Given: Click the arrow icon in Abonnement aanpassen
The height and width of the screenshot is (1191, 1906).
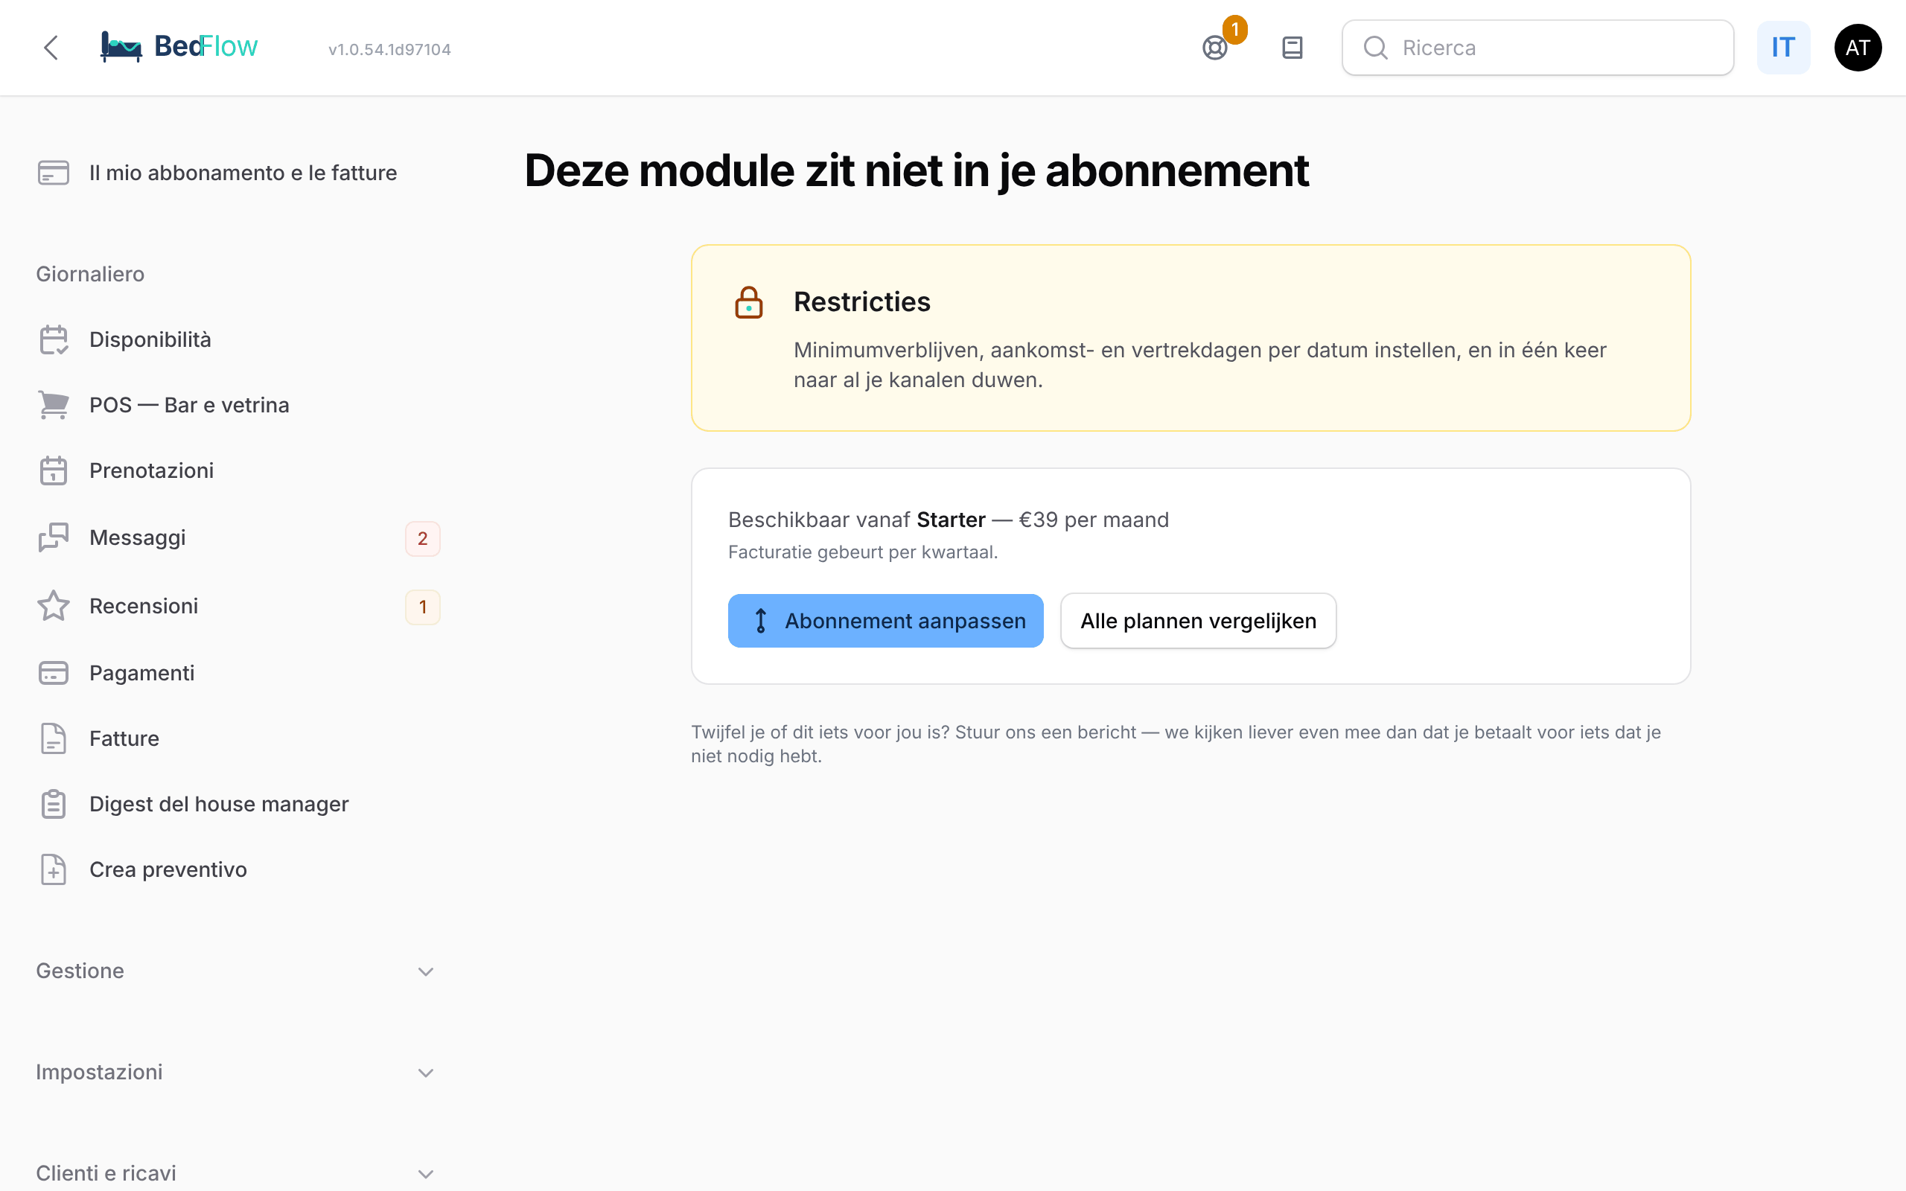Looking at the screenshot, I should click(760, 621).
